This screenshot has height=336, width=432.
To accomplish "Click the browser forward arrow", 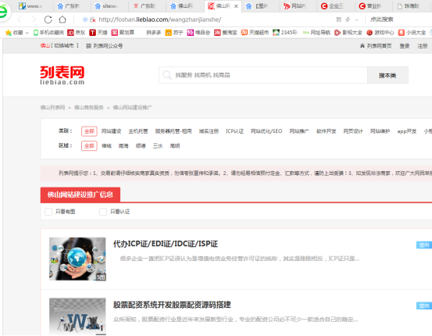I will (34, 20).
